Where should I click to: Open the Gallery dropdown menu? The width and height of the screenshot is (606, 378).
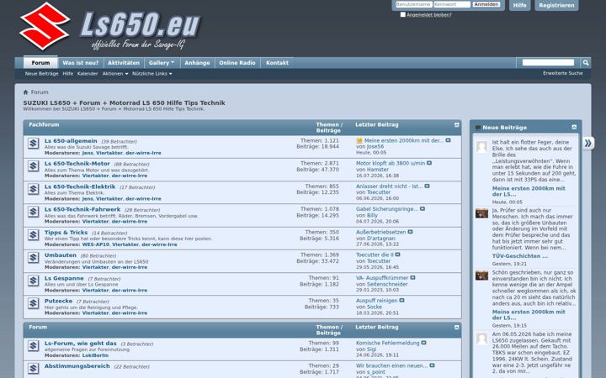coord(162,62)
